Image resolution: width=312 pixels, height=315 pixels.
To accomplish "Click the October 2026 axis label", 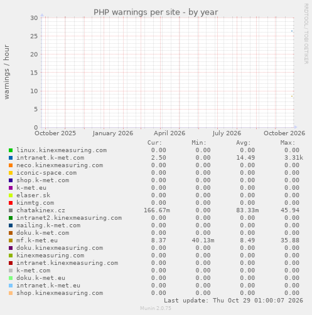I will [284, 133].
